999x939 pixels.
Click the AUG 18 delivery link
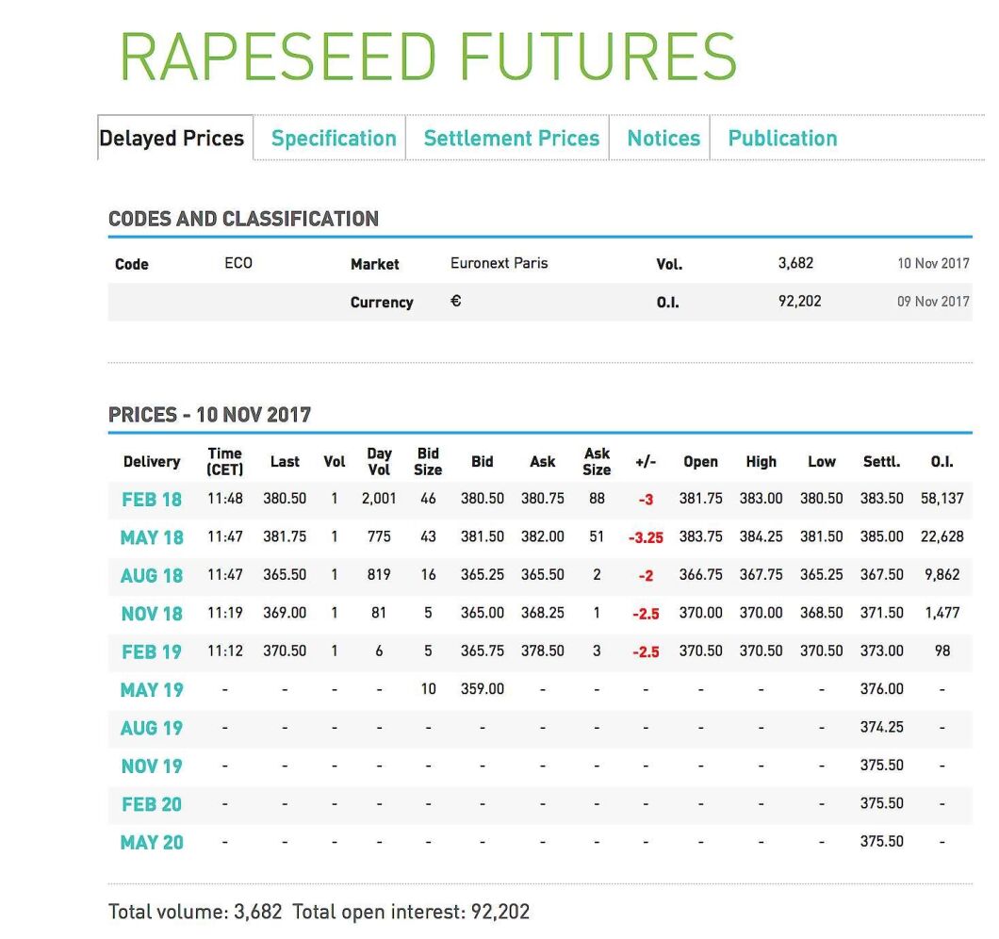coord(152,576)
